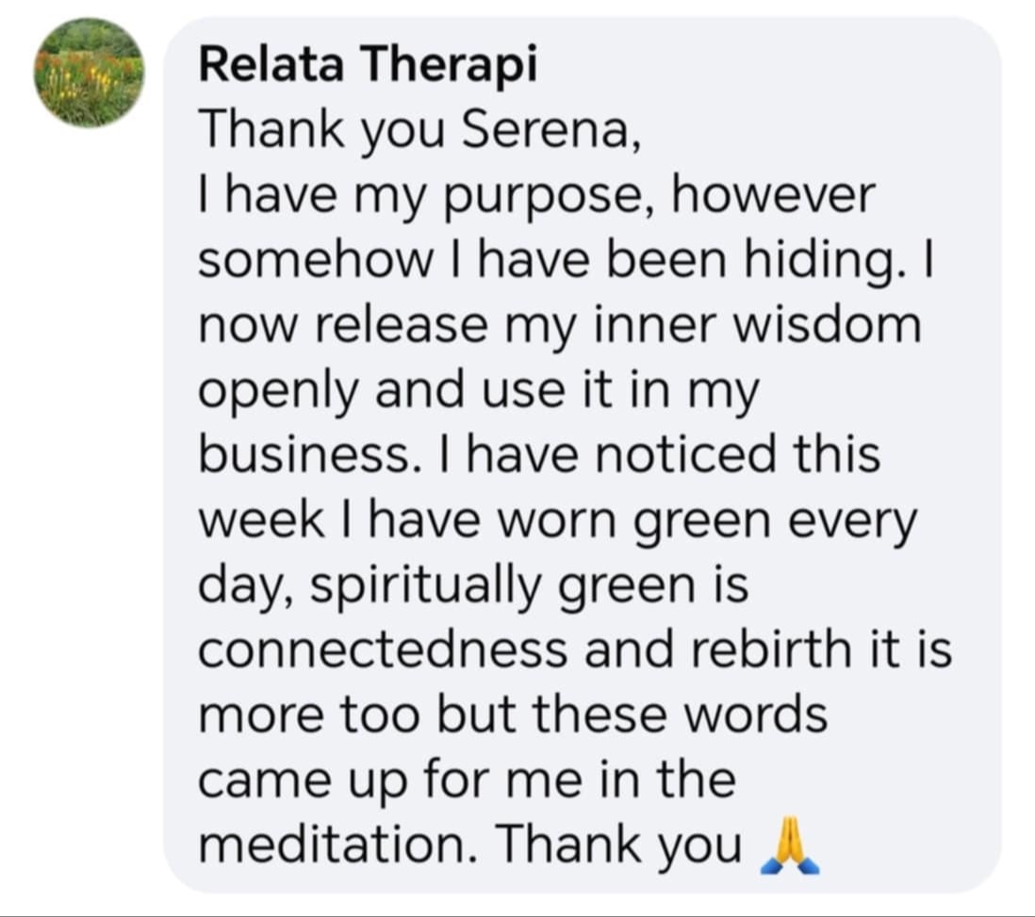
Task: Click the word connectedness in the comment
Action: (x=383, y=649)
